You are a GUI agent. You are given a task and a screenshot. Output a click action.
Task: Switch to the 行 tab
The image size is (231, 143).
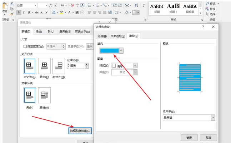point(39,31)
